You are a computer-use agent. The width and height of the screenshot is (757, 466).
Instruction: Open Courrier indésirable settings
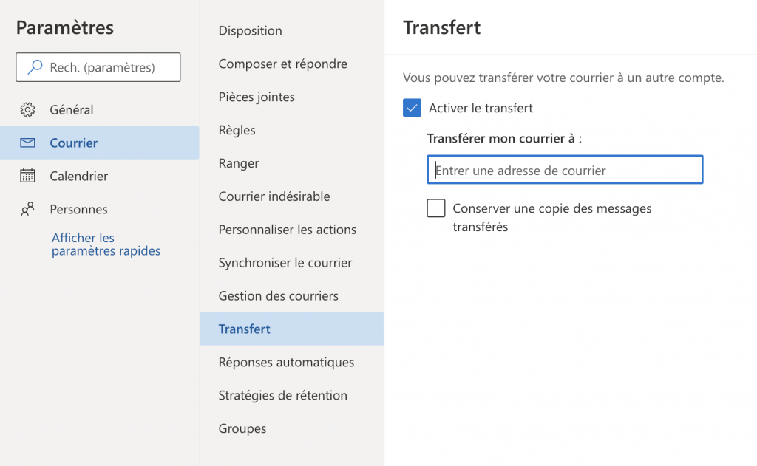click(274, 196)
